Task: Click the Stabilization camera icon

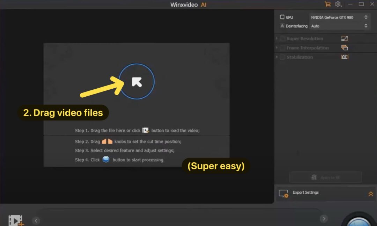Action: pyautogui.click(x=345, y=57)
